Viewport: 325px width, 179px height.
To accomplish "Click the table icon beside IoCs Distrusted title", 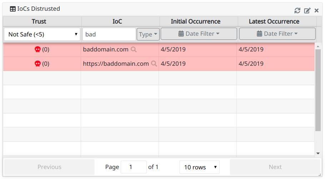I will (12, 9).
